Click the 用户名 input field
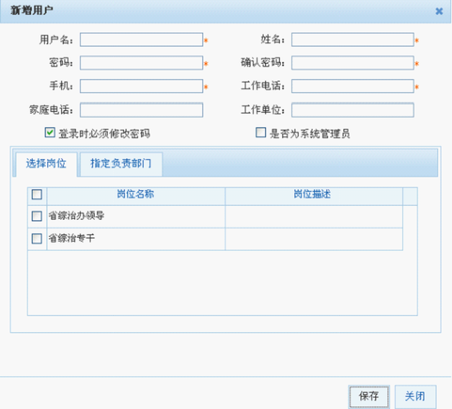 (141, 39)
